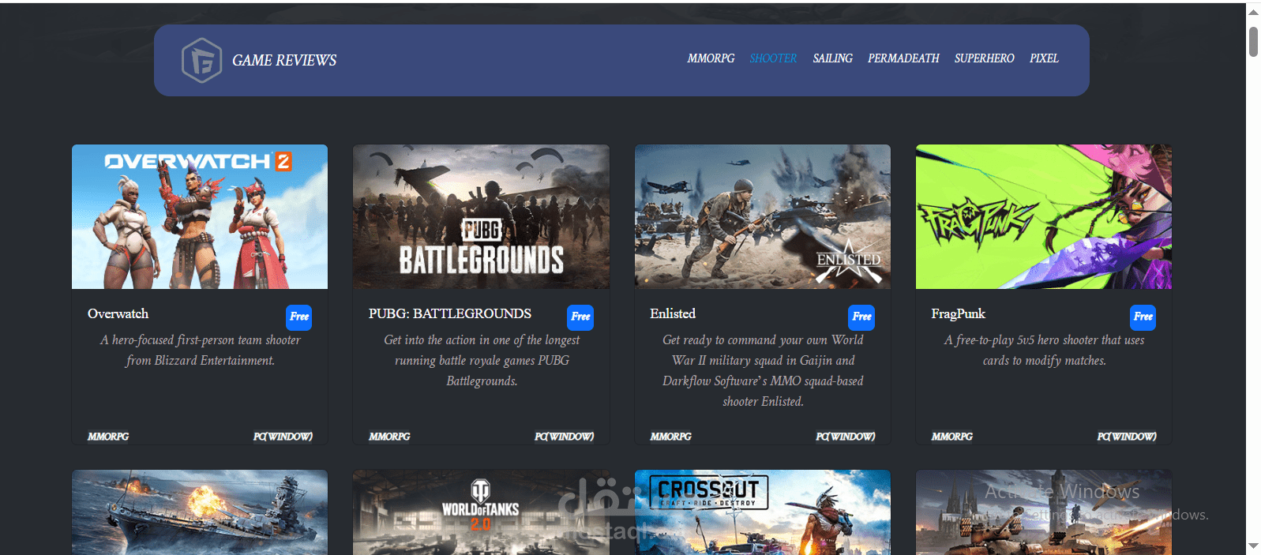Click the MMORPG tag on PUBG card
1261x555 pixels.
point(389,437)
